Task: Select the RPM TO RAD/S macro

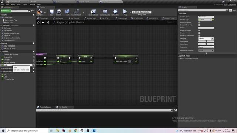Action: pyautogui.click(x=9, y=46)
